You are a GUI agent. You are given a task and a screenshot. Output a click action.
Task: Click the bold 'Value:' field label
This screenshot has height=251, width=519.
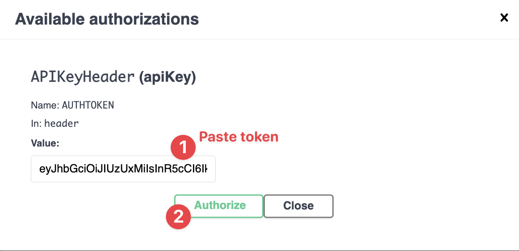click(x=45, y=143)
